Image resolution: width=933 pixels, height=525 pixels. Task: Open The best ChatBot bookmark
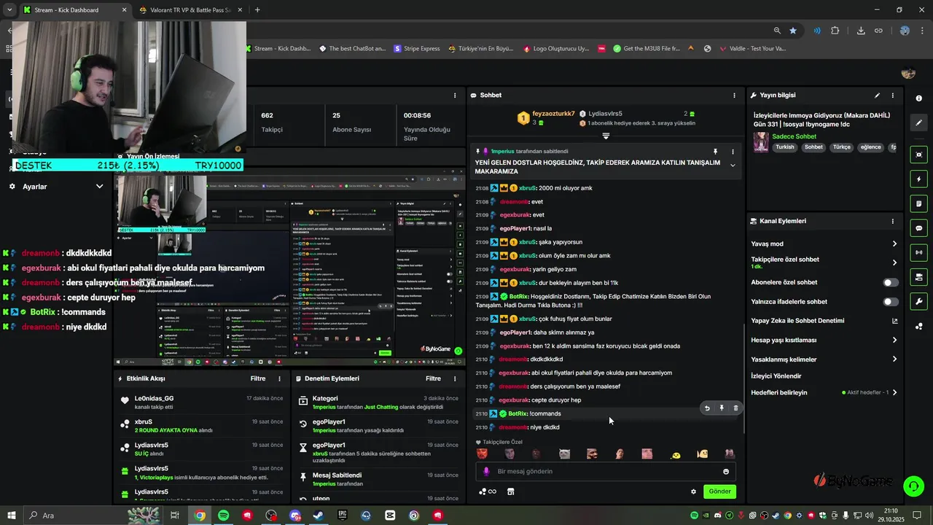pyautogui.click(x=353, y=49)
